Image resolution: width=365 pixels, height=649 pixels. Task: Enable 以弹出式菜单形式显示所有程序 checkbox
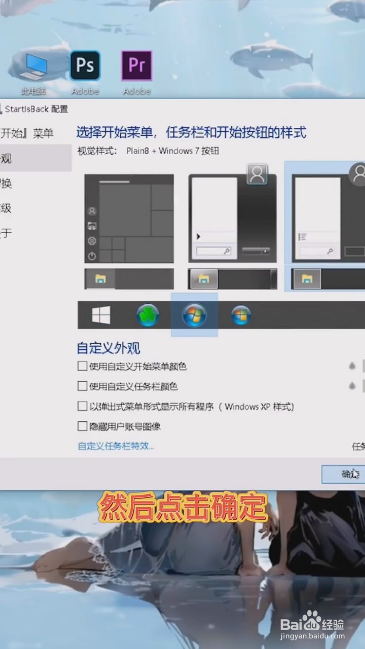coord(82,406)
